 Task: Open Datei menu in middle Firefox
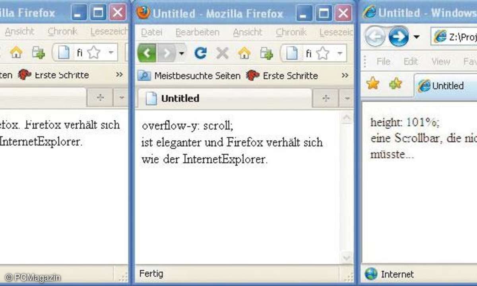151,32
